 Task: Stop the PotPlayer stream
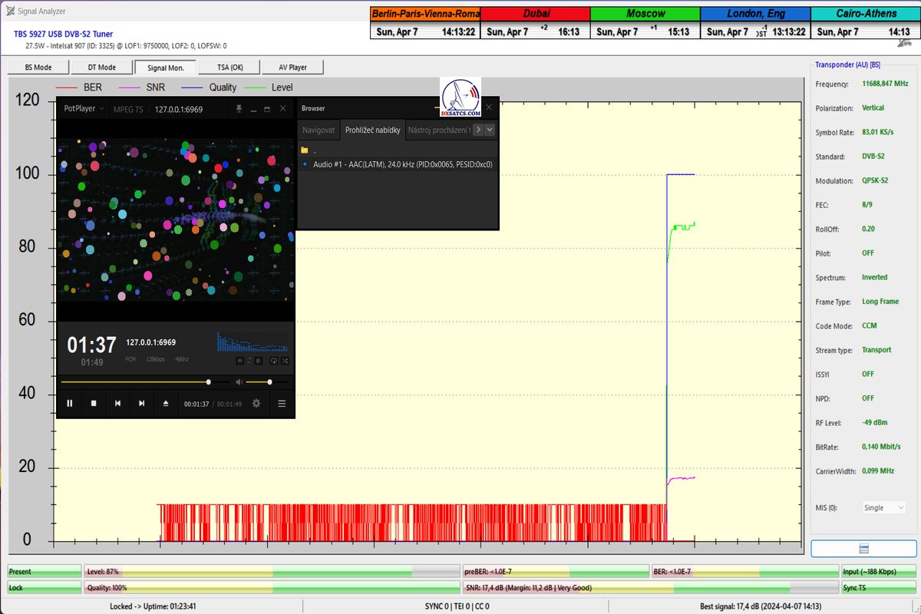[x=94, y=404]
